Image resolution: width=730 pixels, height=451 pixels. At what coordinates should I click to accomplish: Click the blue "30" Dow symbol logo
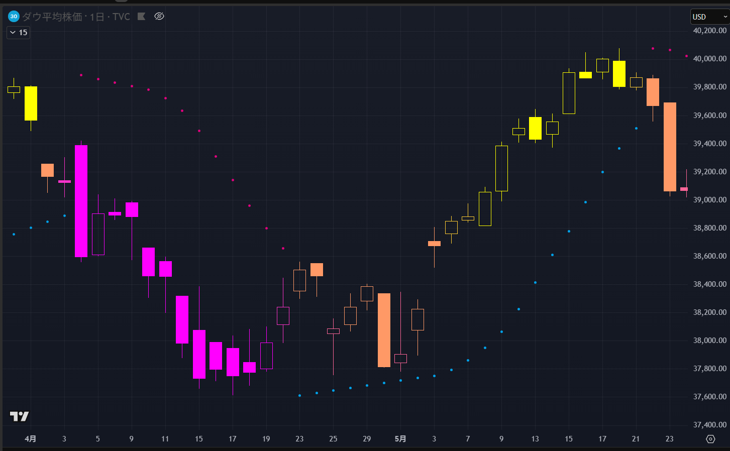tap(14, 17)
